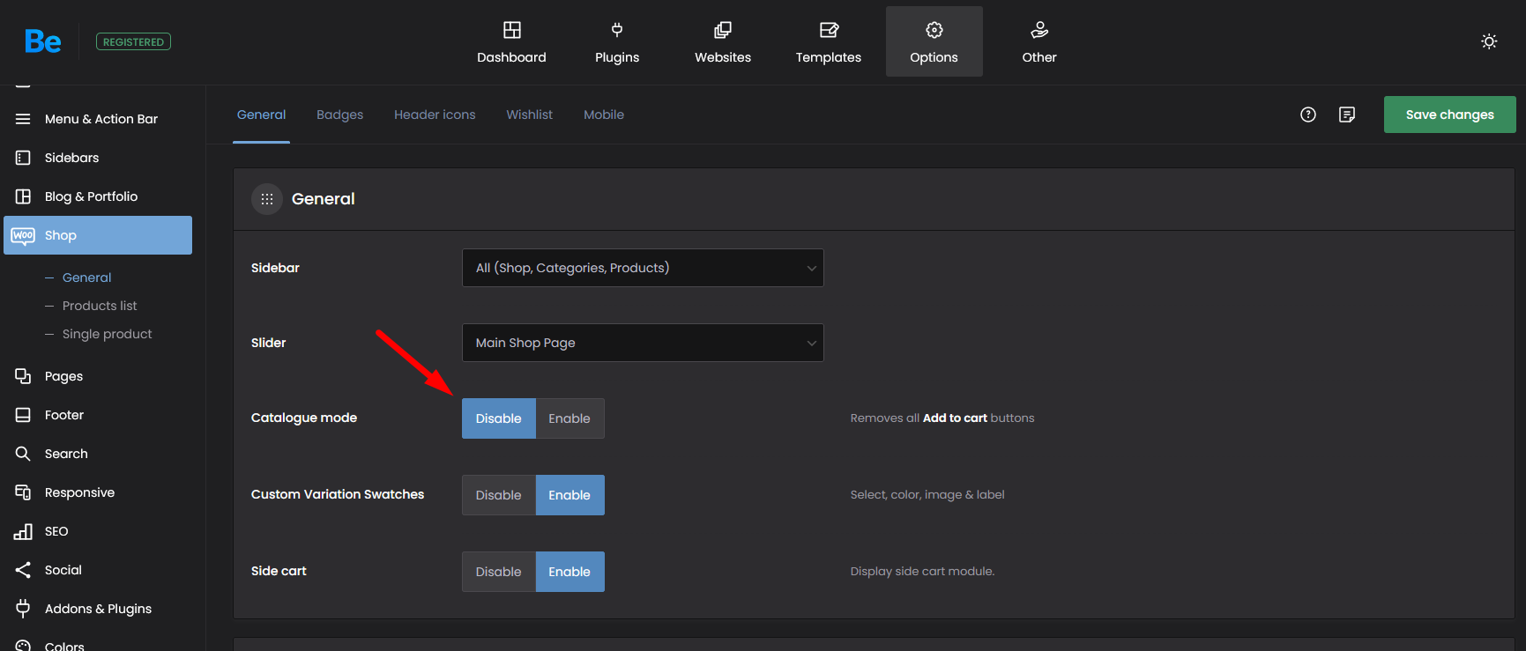This screenshot has height=651, width=1526.
Task: Open Blog & Portfolio settings
Action: [98, 196]
